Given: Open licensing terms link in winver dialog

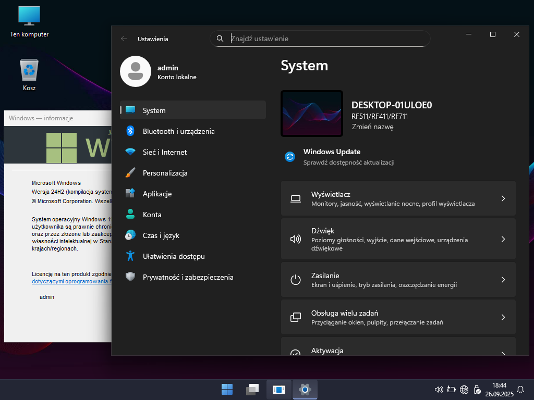Looking at the screenshot, I should click(x=71, y=281).
